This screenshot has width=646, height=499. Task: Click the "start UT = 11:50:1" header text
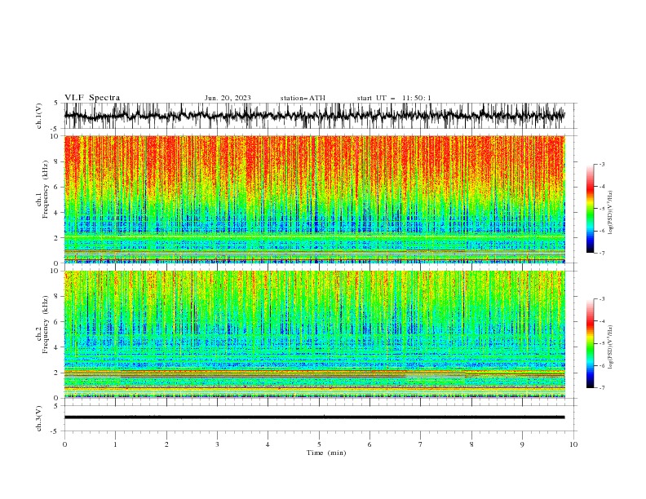pyautogui.click(x=394, y=98)
